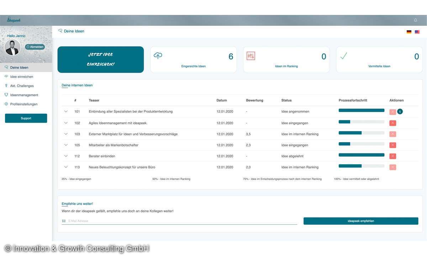The image size is (427, 256).
Task: Click the Bewertung column header
Action: 254,100
